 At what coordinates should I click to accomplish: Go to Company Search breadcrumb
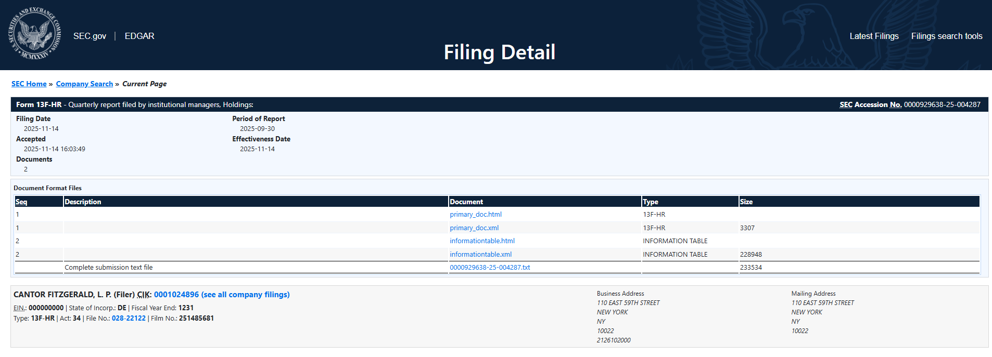[84, 84]
